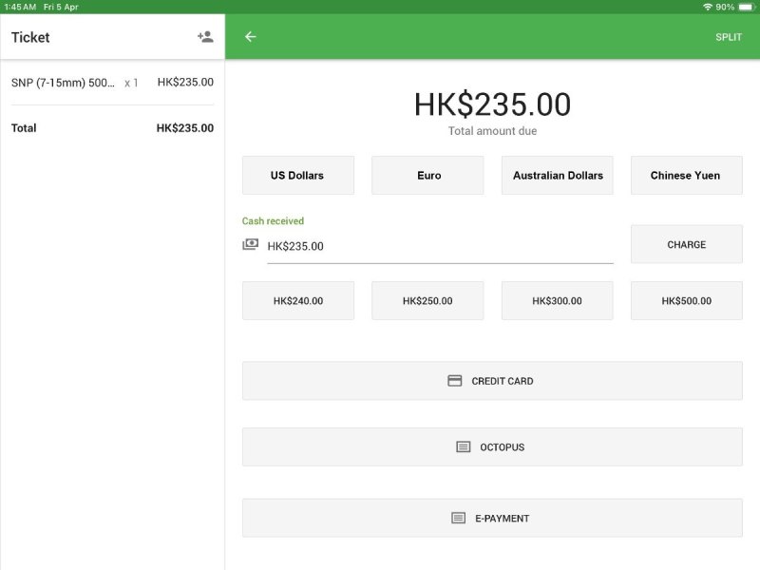Tap the Wi-Fi status icon
Viewport: 760px width, 570px height.
(x=708, y=7)
